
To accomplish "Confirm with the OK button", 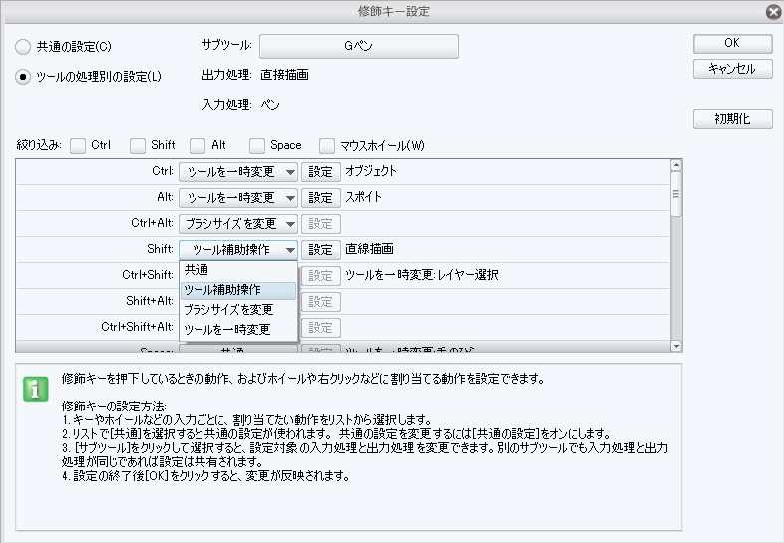I will click(732, 44).
